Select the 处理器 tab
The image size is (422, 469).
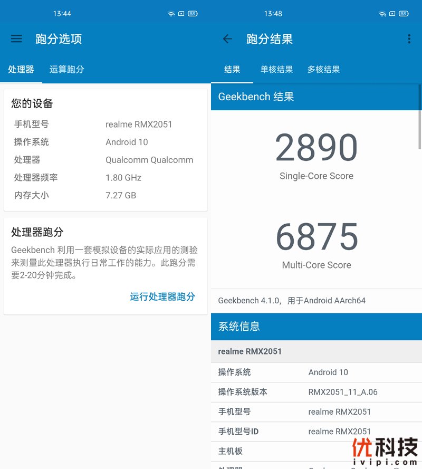(x=21, y=69)
